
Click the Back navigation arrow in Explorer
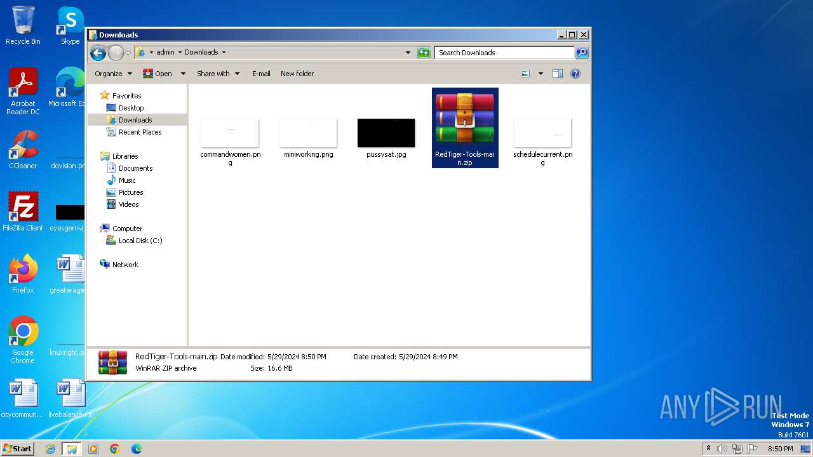click(98, 53)
